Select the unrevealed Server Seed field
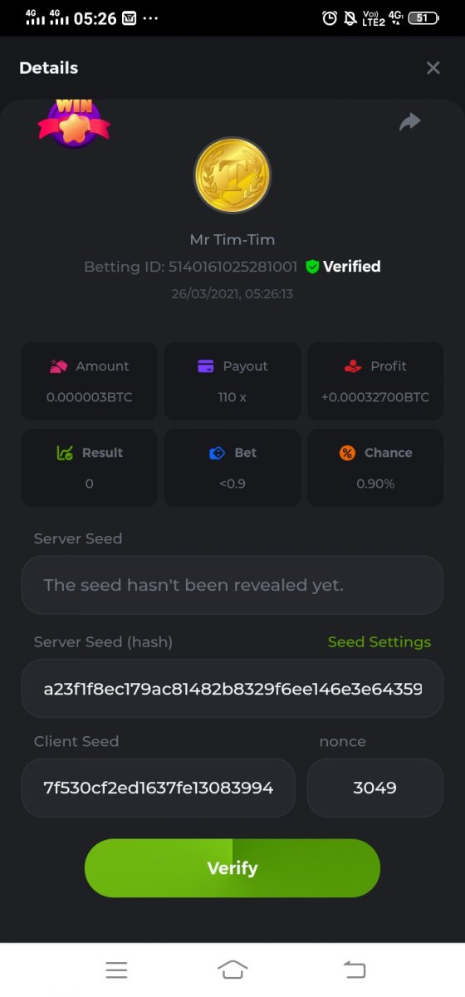This screenshot has height=997, width=465. (x=232, y=585)
